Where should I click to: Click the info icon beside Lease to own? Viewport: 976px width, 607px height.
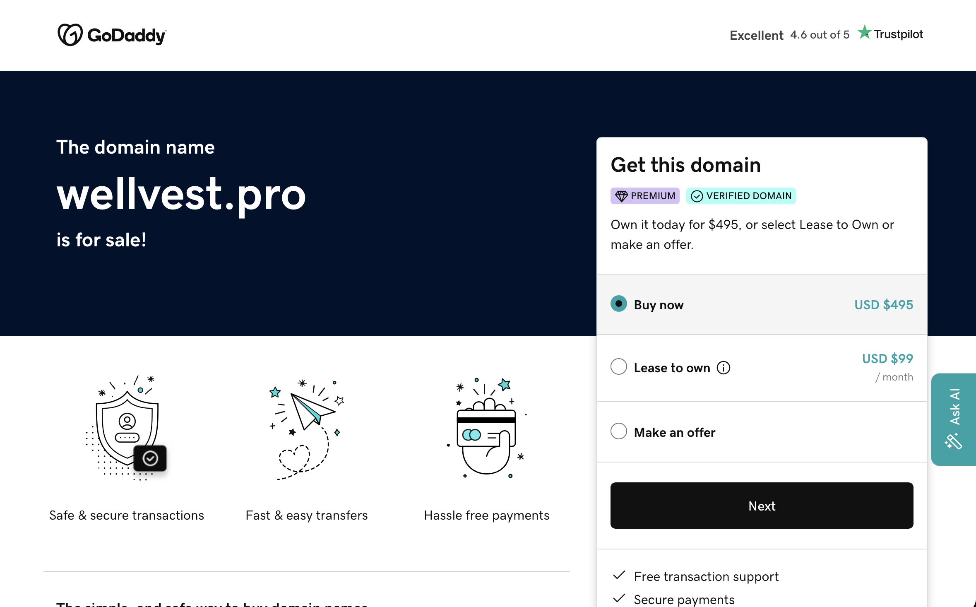723,367
